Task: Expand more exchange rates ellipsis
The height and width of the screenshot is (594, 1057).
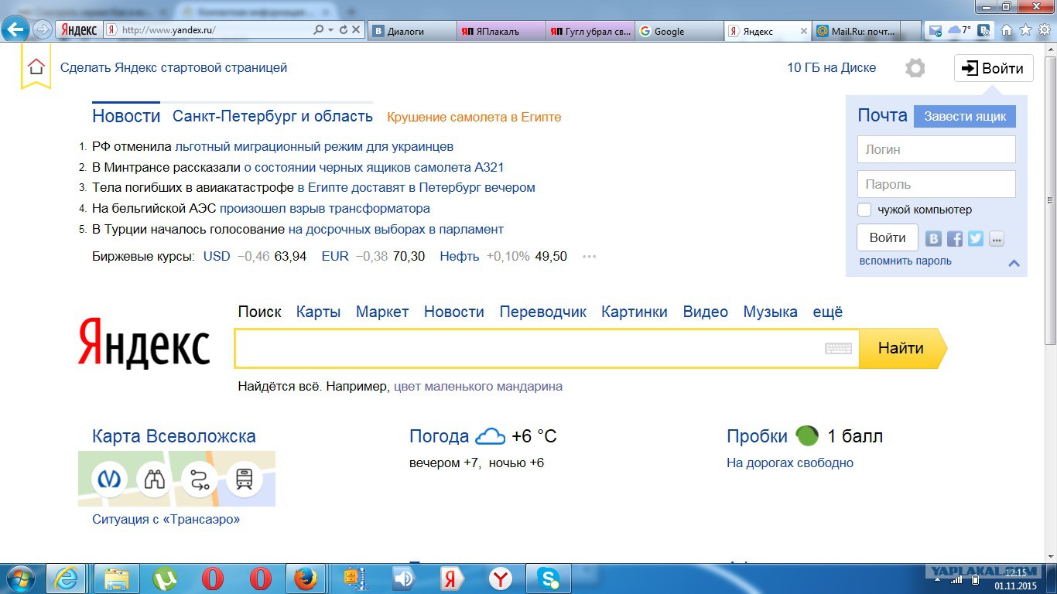Action: (590, 257)
